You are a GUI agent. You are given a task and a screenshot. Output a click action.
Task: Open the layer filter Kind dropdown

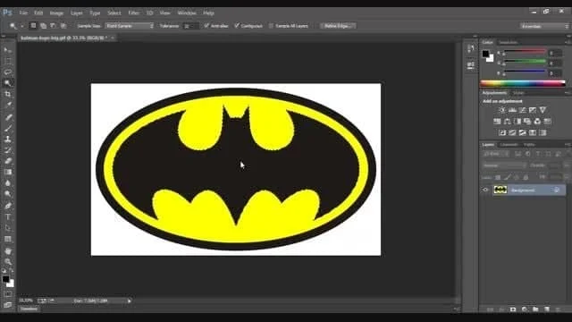[x=496, y=154]
